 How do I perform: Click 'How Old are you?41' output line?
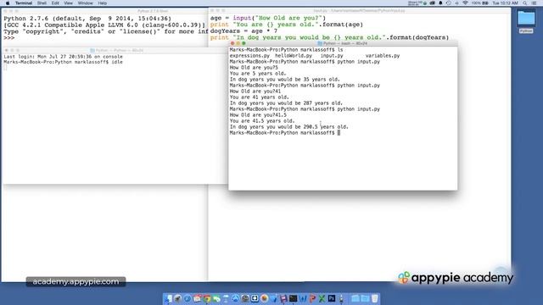(x=255, y=91)
